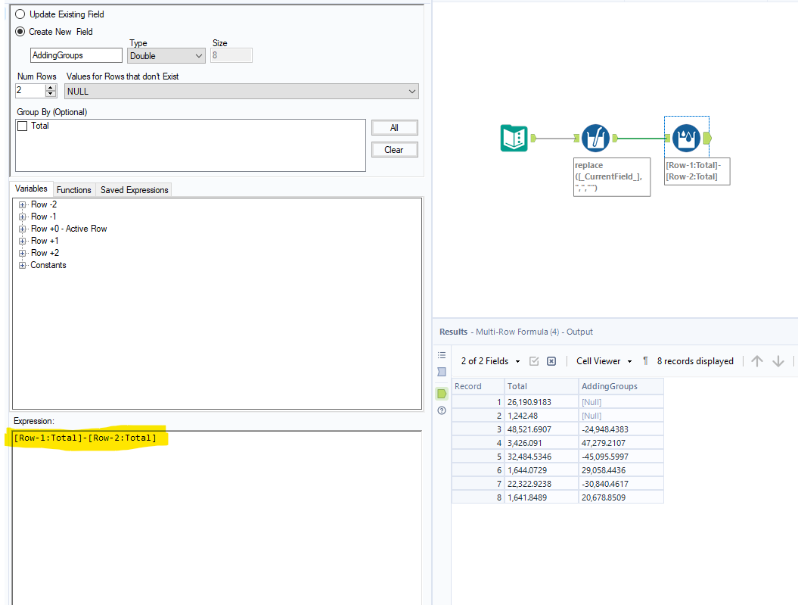Expand the Row +0 - Active Row tree item
Viewport: 798px width, 605px height.
[22, 228]
